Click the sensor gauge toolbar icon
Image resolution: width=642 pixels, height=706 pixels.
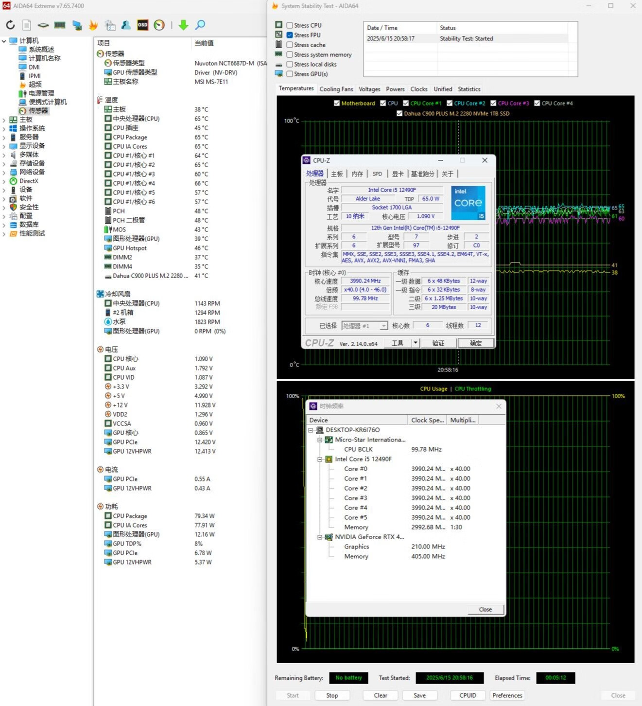tap(159, 25)
